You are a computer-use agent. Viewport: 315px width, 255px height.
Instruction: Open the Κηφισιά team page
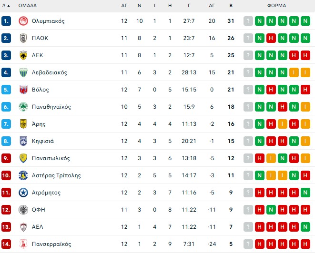point(43,141)
